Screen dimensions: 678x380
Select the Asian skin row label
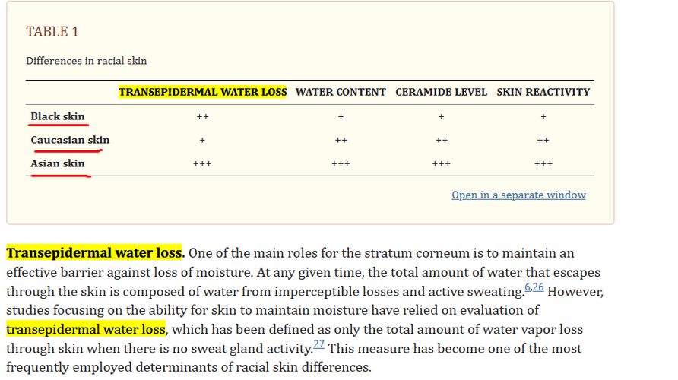[x=58, y=163]
